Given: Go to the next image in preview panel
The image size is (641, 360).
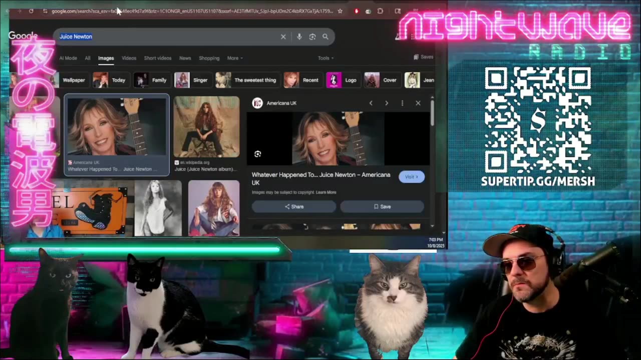Looking at the screenshot, I should click(x=387, y=103).
